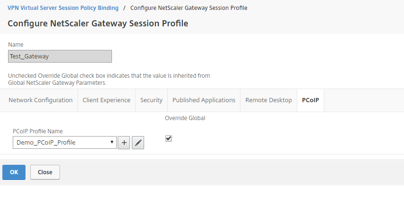404x202 pixels.
Task: Click the Configure NetScaler Gateway Session Profile page heading
Action: (98, 24)
